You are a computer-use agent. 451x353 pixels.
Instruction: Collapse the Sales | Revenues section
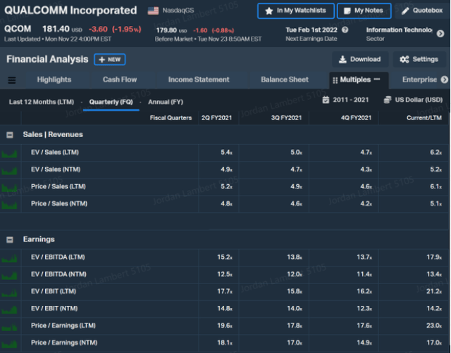pyautogui.click(x=10, y=135)
